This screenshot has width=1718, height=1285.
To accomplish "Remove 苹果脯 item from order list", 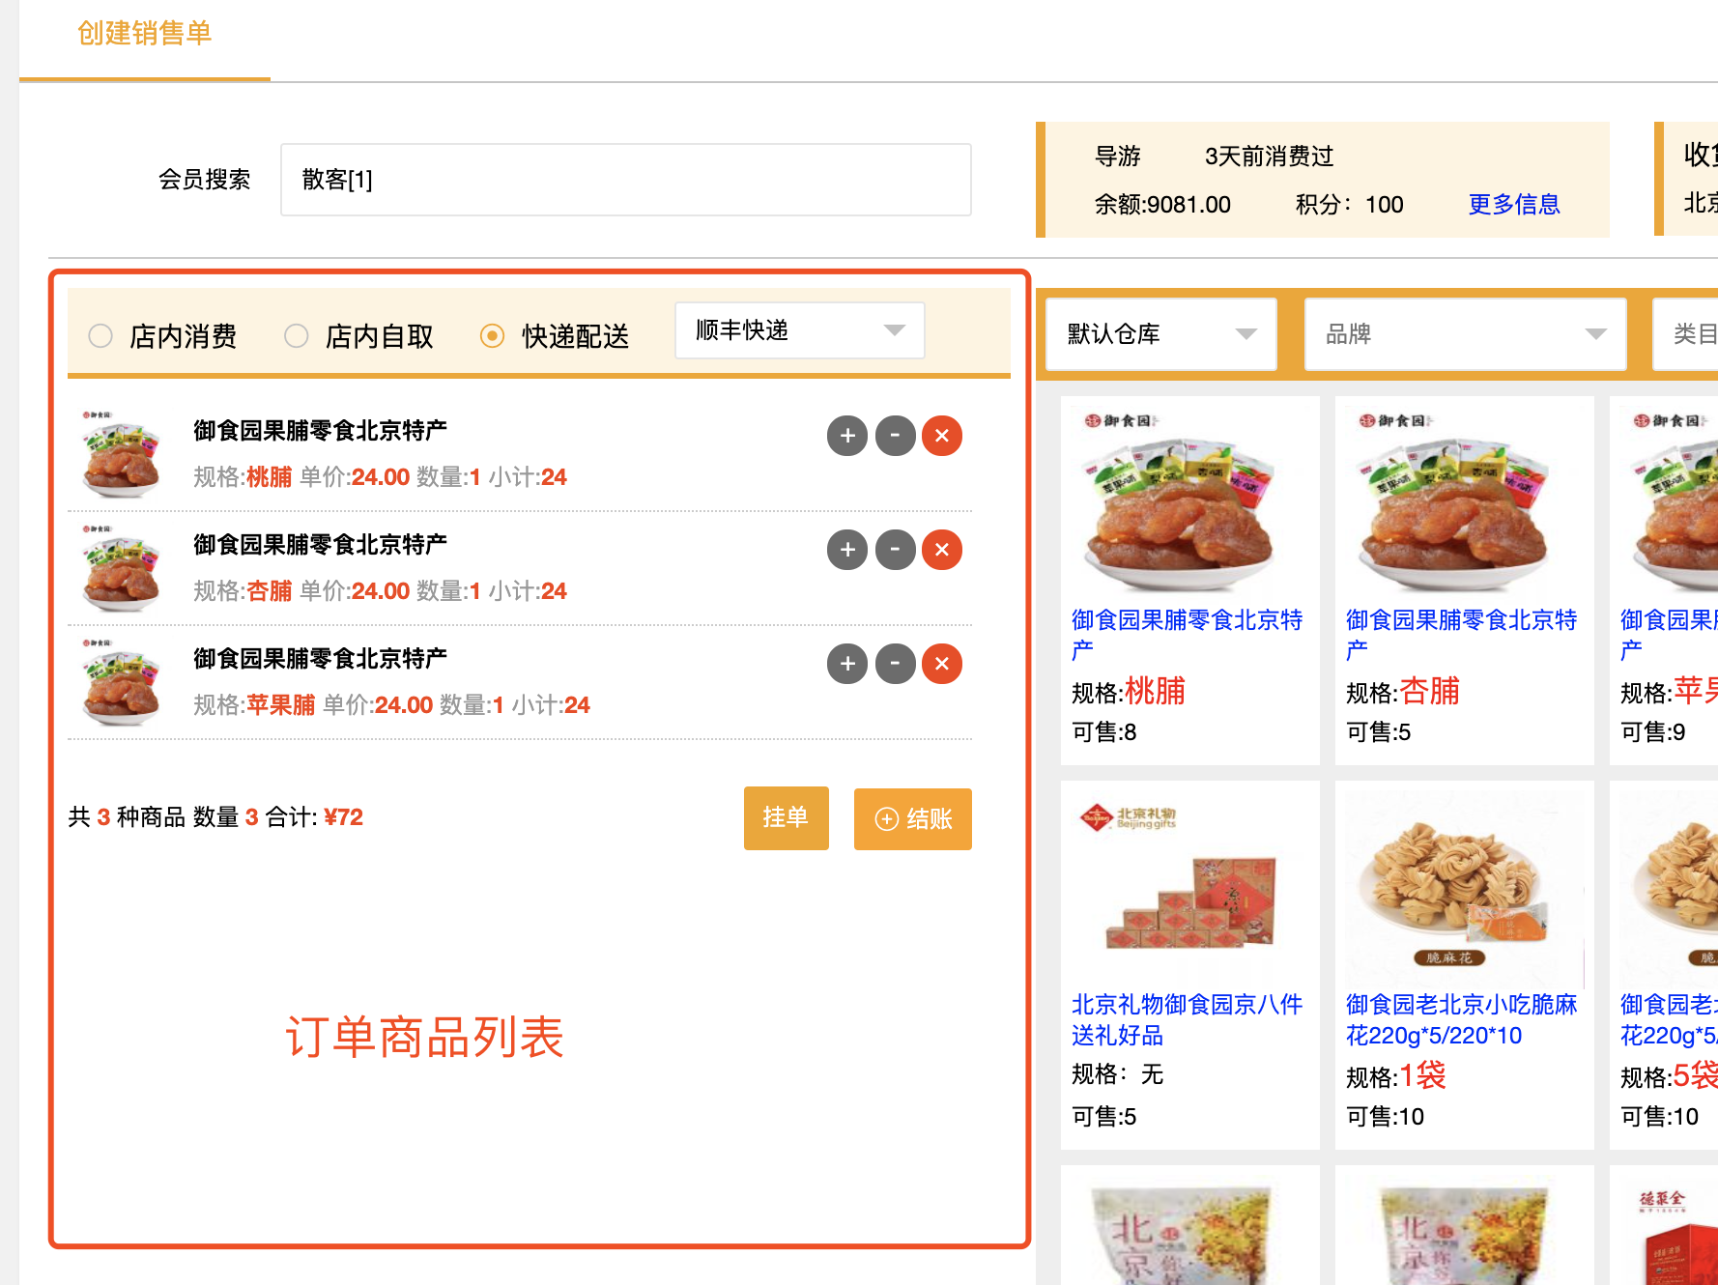I will click(x=942, y=664).
